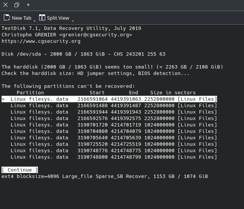Image resolution: width=244 pixels, height=209 pixels.
Task: Minimize the window using small dot icon
Action: coord(28,5)
